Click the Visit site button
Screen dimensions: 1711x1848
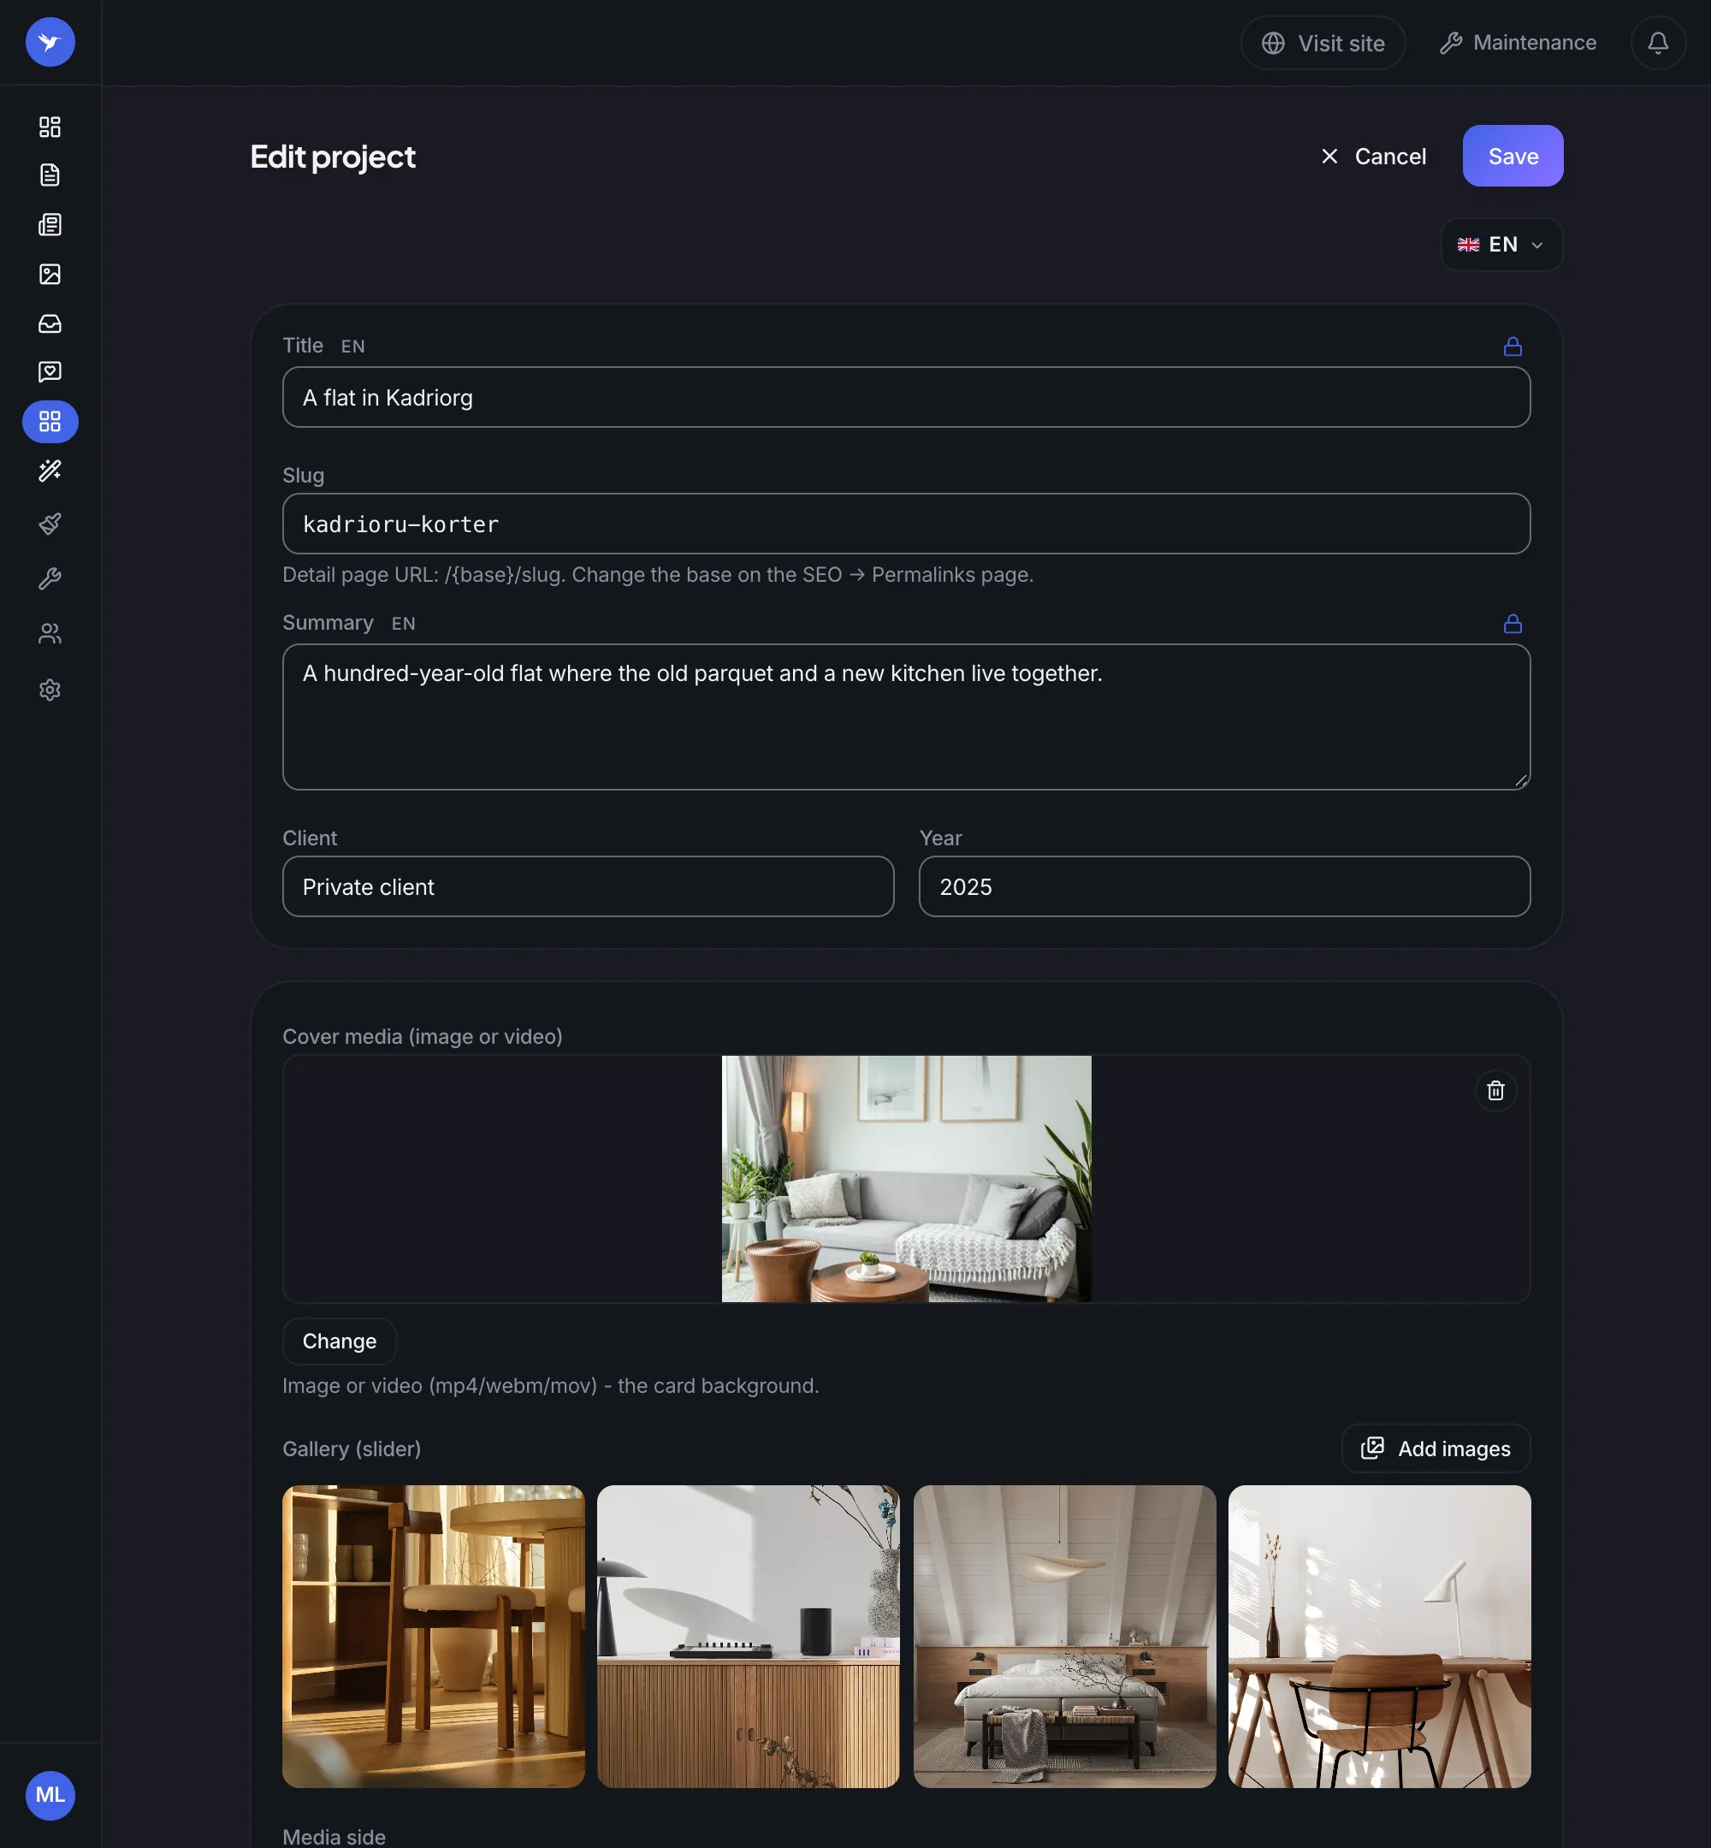click(x=1322, y=43)
